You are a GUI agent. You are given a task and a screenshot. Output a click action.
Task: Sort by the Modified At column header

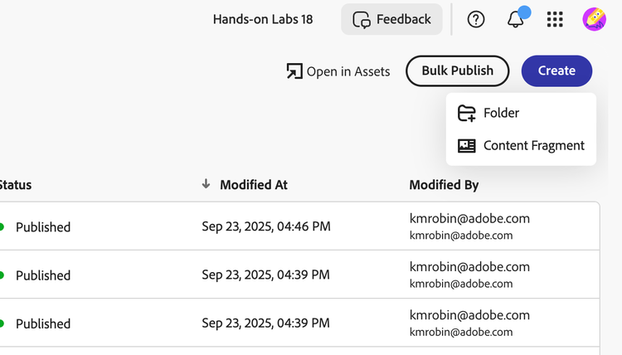(x=253, y=185)
